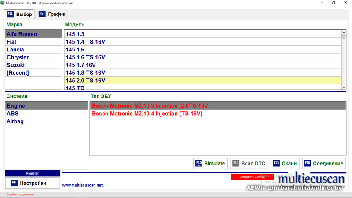Screen dimensions: 352x198
Task: Choose the ABS system
Action: (x=47, y=114)
